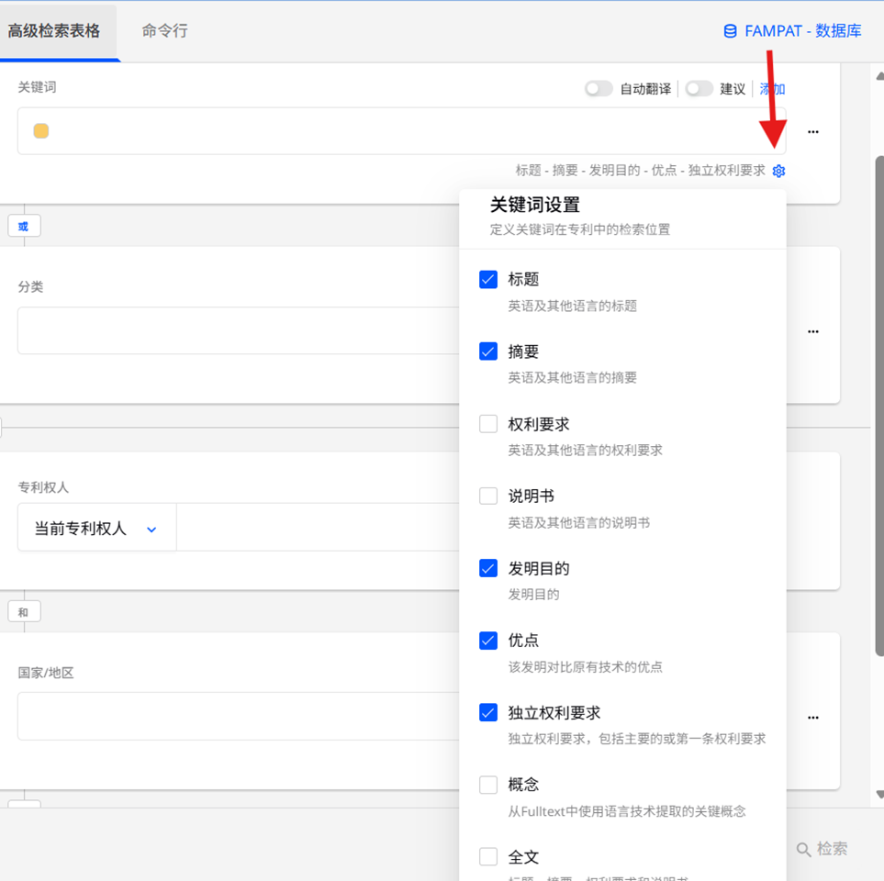
Task: Check the 权利要求 checkbox
Action: 488,423
